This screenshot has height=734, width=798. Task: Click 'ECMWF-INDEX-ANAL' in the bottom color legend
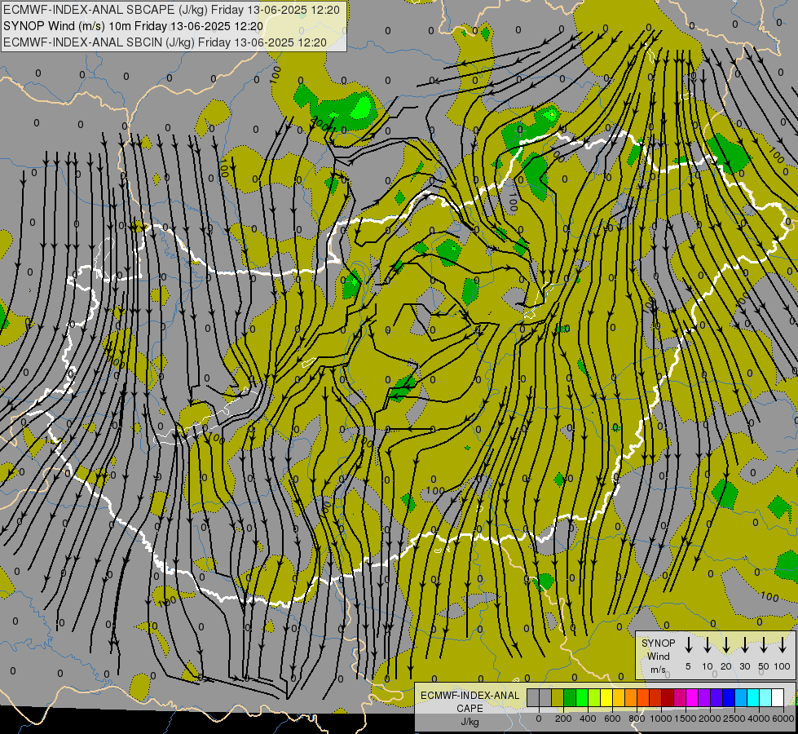[x=470, y=696]
